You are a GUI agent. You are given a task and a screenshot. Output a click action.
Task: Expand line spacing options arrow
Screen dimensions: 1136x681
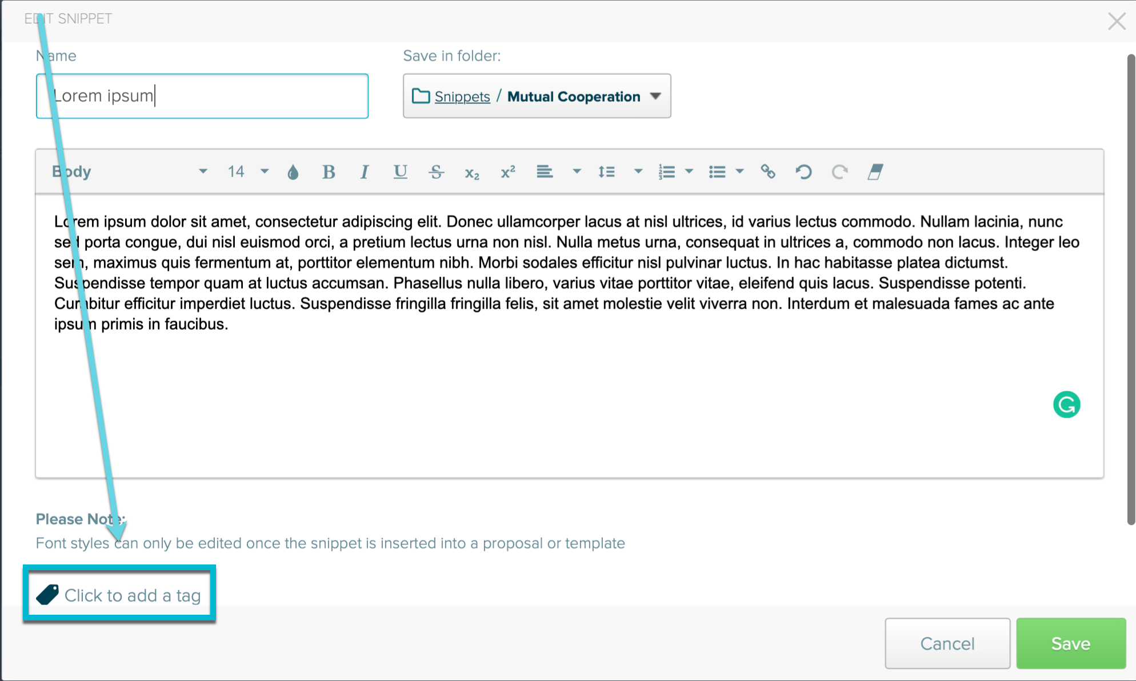638,171
